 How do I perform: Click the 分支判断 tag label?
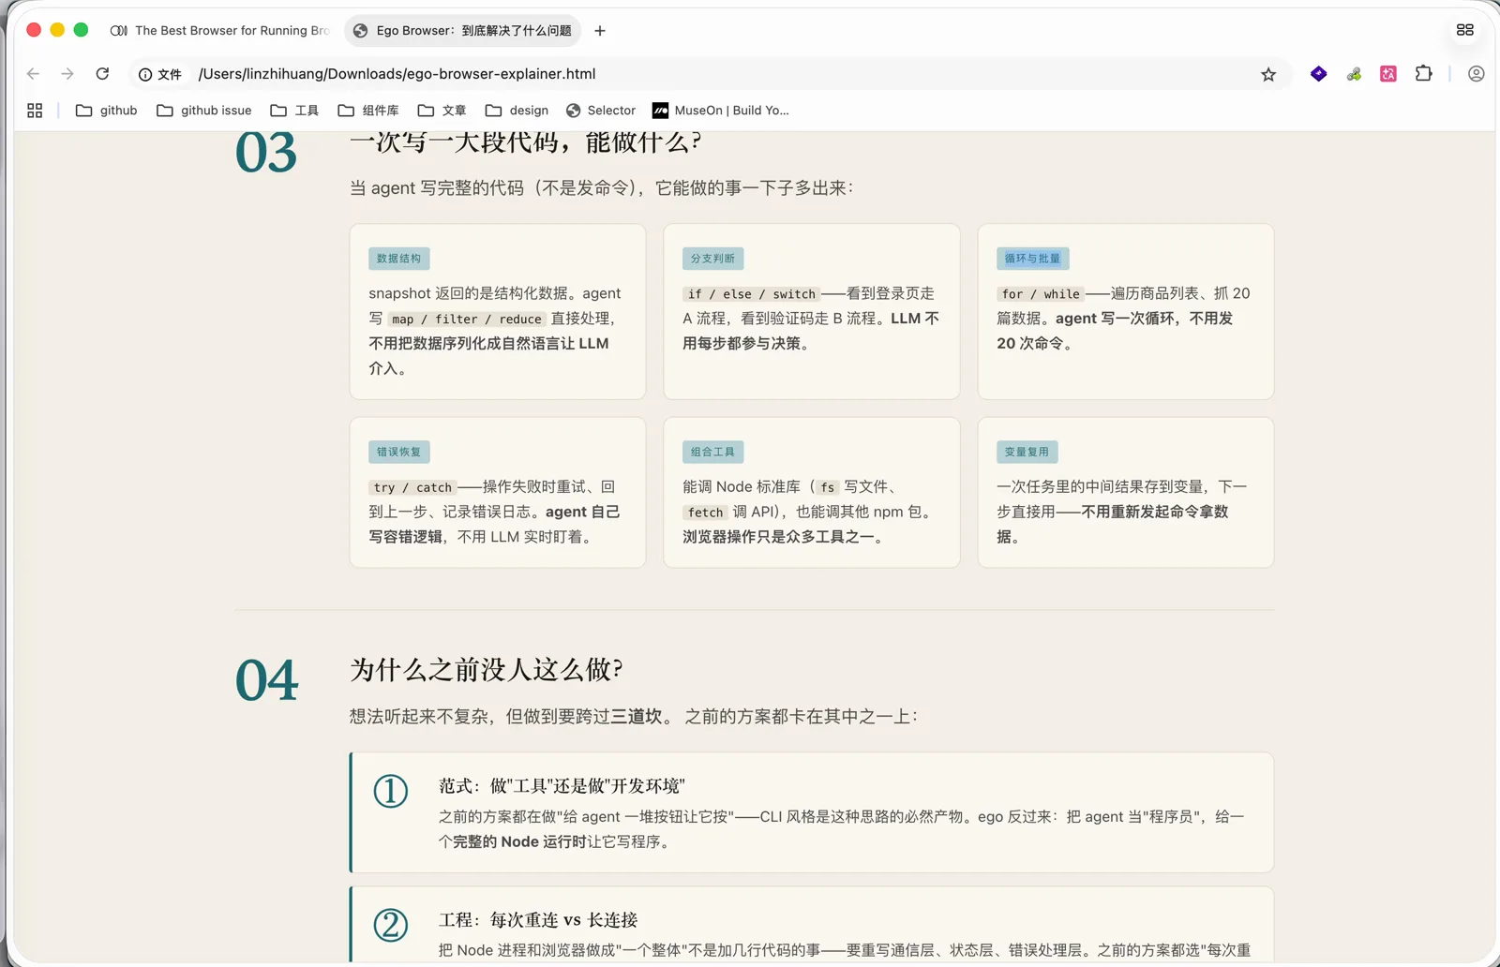713,259
